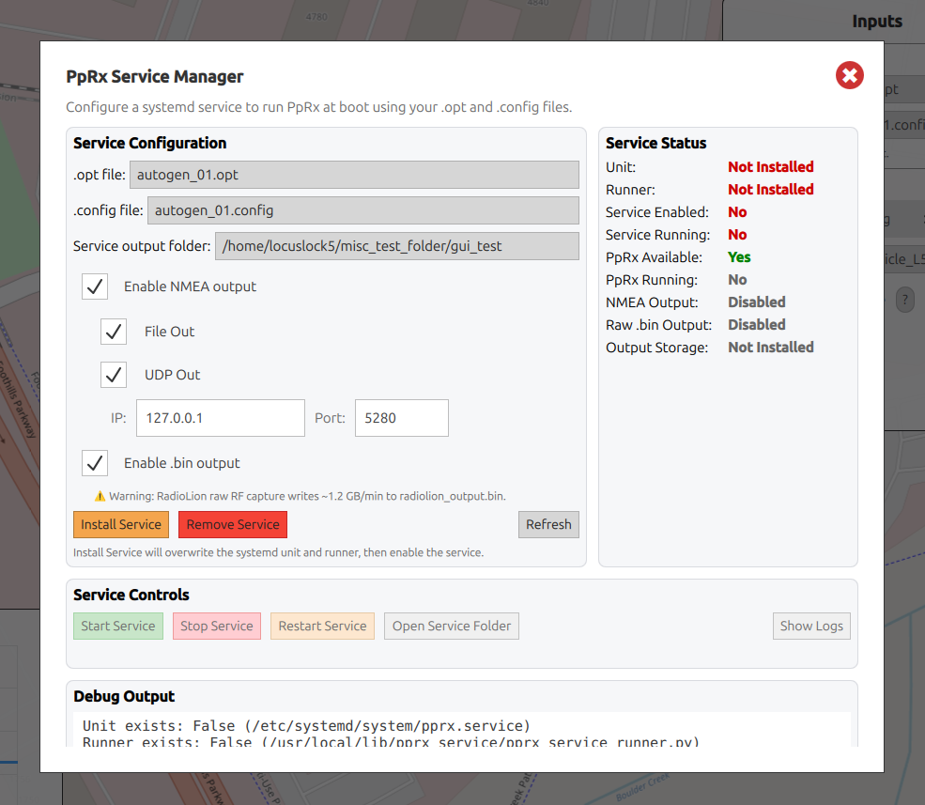The width and height of the screenshot is (925, 805).
Task: Click the Service Configuration heading
Action: (150, 144)
